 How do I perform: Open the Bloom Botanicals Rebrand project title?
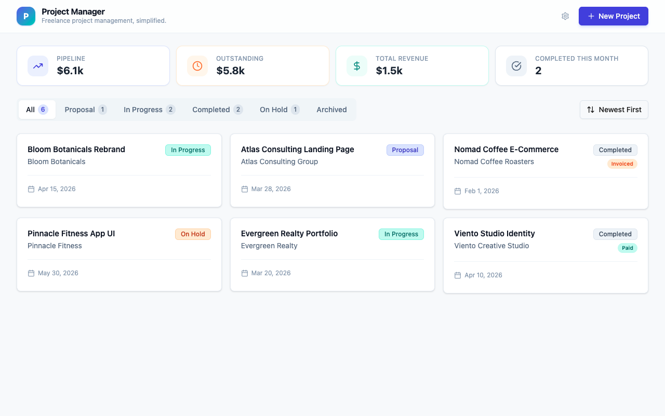pyautogui.click(x=76, y=150)
